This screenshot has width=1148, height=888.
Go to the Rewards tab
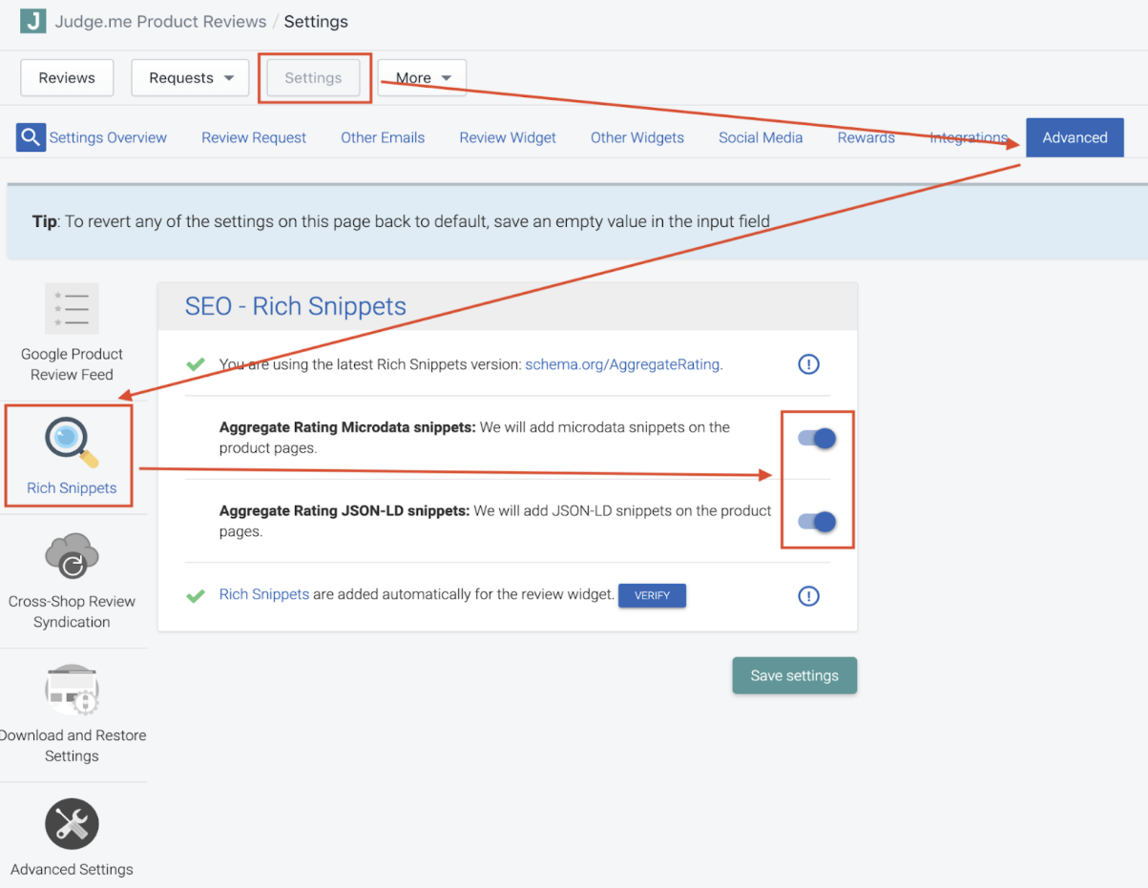coord(866,137)
